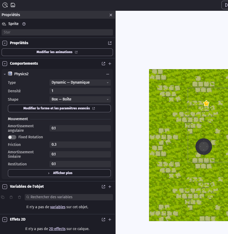Open the 2D effects link
This screenshot has height=234, width=228.
(x=57, y=229)
